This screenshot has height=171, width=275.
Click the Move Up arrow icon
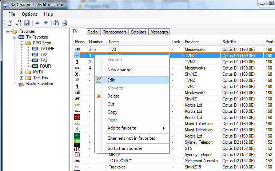(37, 23)
